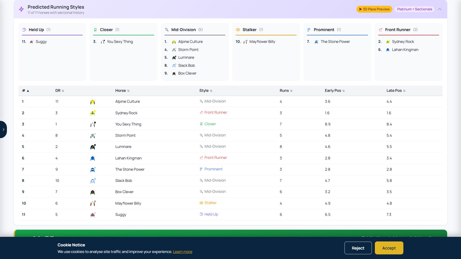This screenshot has width=461, height=259.
Task: Select the Stalker card heading
Action: pyautogui.click(x=250, y=30)
